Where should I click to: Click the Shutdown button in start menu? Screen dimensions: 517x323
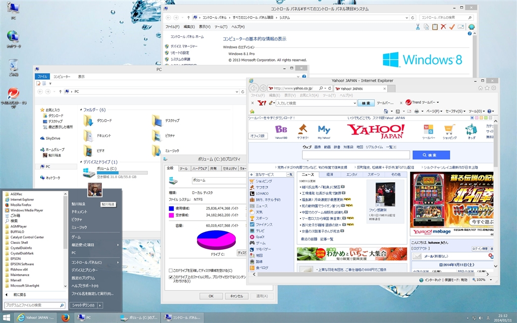(x=83, y=305)
